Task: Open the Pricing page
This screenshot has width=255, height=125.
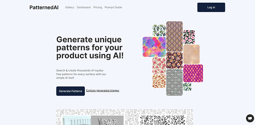Action: (x=98, y=7)
